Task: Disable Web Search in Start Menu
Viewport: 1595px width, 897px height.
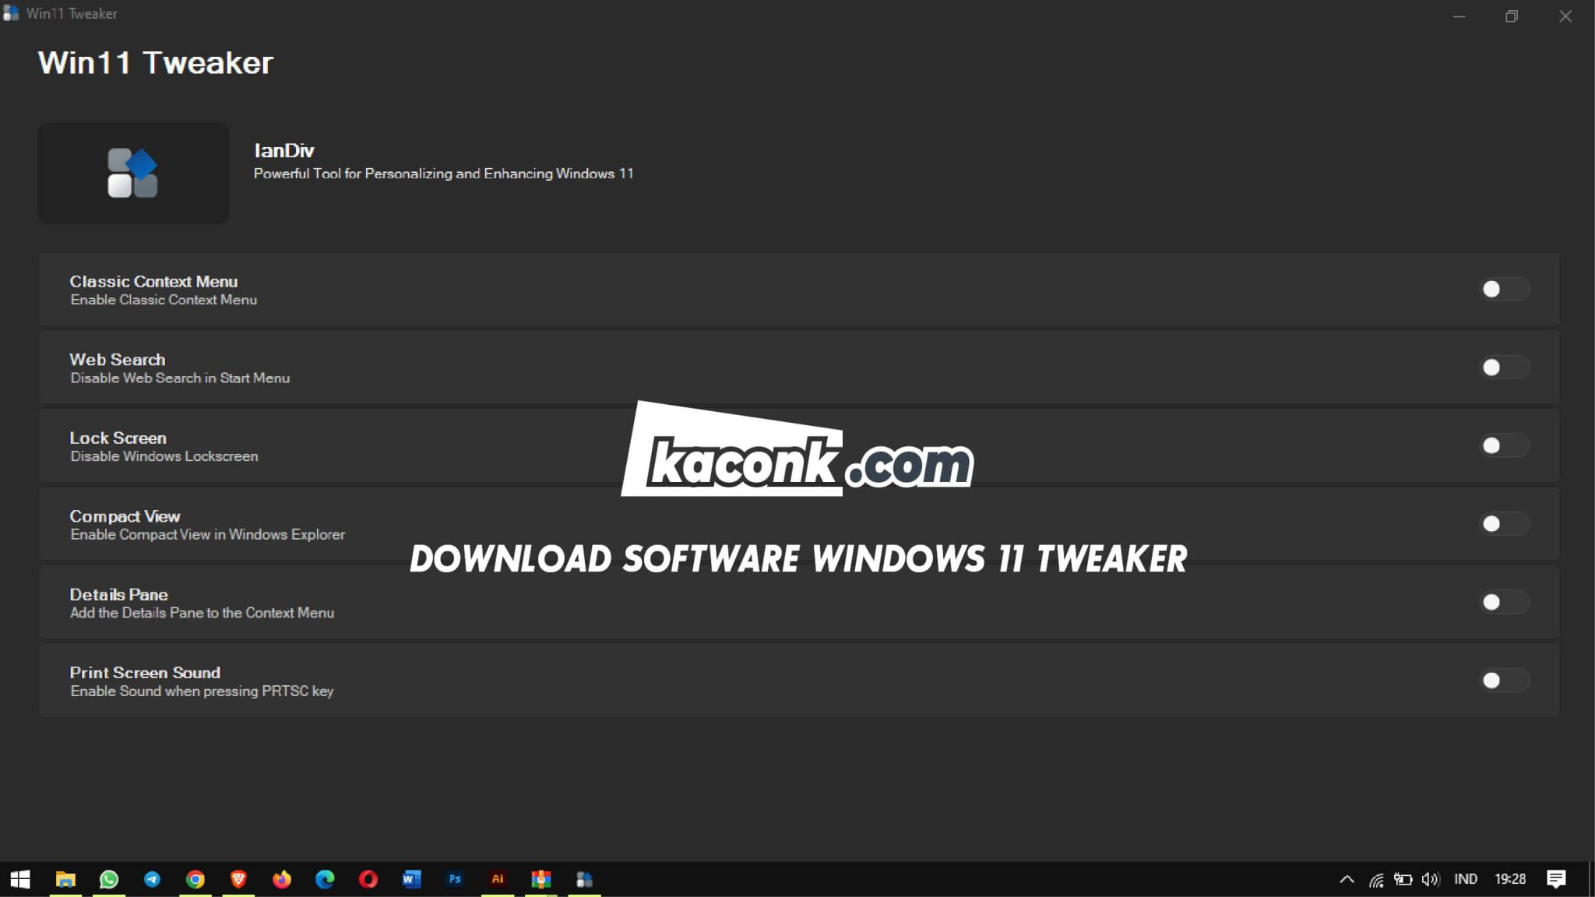Action: click(1504, 367)
